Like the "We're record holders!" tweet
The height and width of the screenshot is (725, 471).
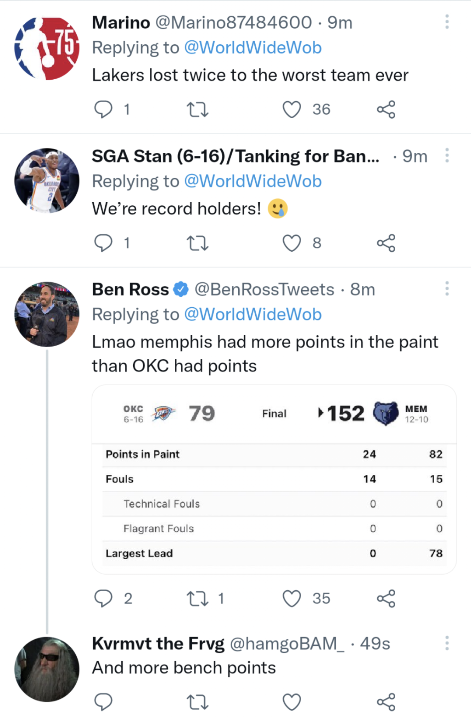coord(292,243)
